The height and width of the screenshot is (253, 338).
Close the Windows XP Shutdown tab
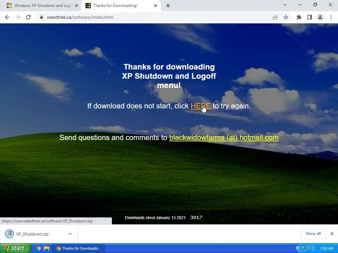point(77,6)
